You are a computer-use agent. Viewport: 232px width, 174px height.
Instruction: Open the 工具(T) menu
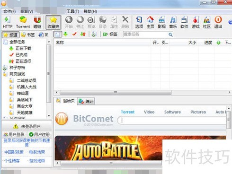point(73,11)
